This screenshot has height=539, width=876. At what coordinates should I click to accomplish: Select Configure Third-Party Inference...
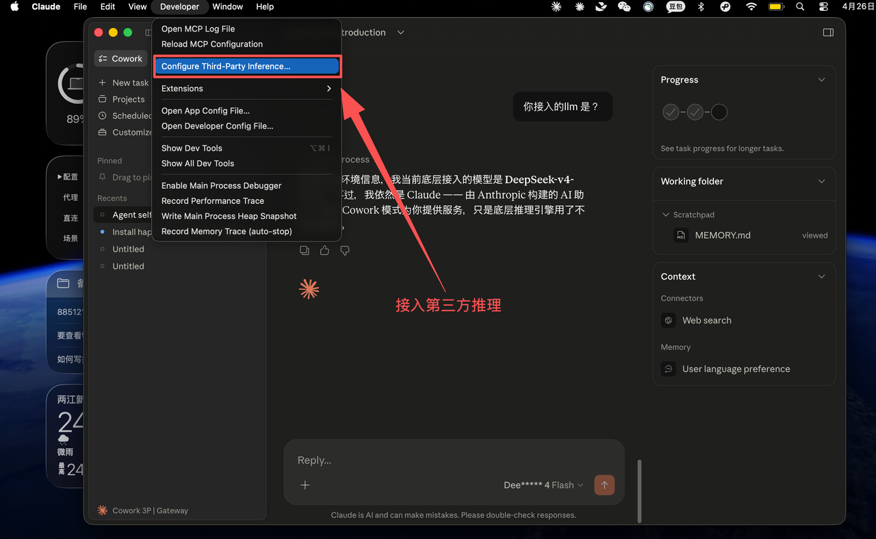tap(246, 66)
